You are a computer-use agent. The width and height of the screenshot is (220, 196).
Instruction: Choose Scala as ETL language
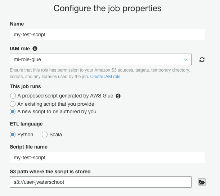pyautogui.click(x=45, y=135)
